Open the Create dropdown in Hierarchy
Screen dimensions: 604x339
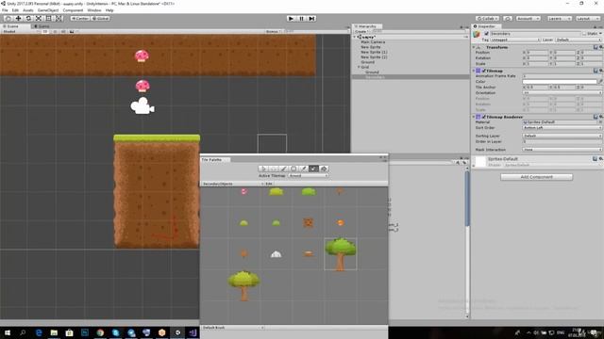pyautogui.click(x=361, y=31)
